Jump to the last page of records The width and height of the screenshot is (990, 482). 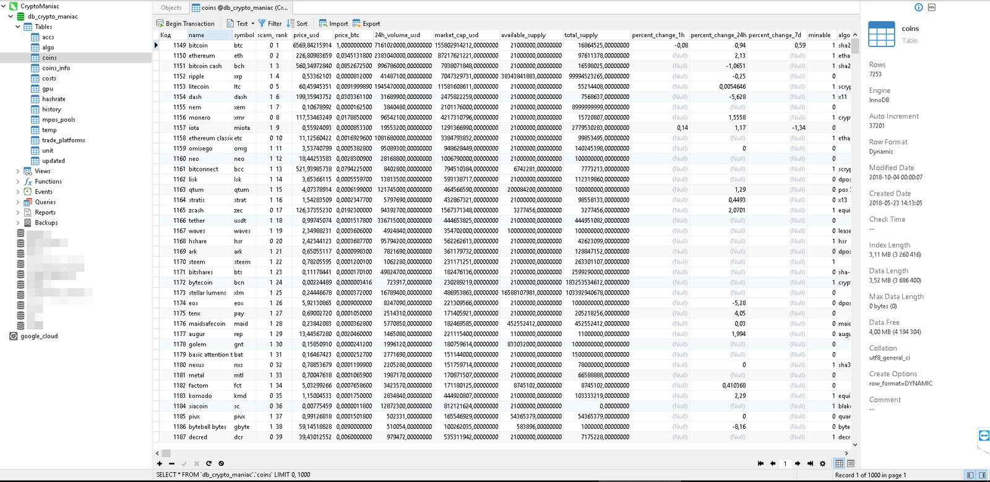[x=810, y=463]
